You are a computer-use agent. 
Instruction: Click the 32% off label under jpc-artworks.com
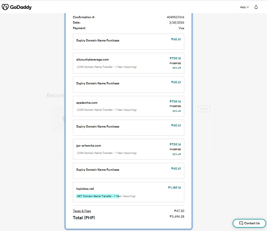176,154
